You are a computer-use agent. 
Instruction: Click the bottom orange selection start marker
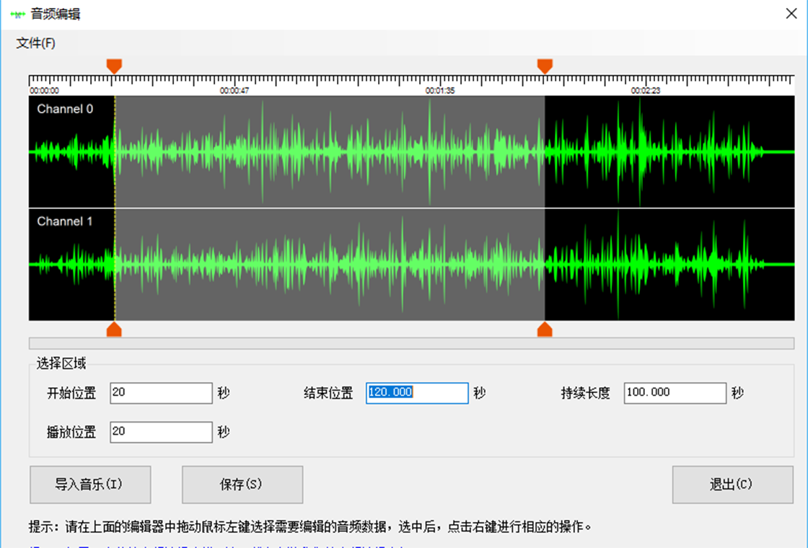pyautogui.click(x=114, y=330)
